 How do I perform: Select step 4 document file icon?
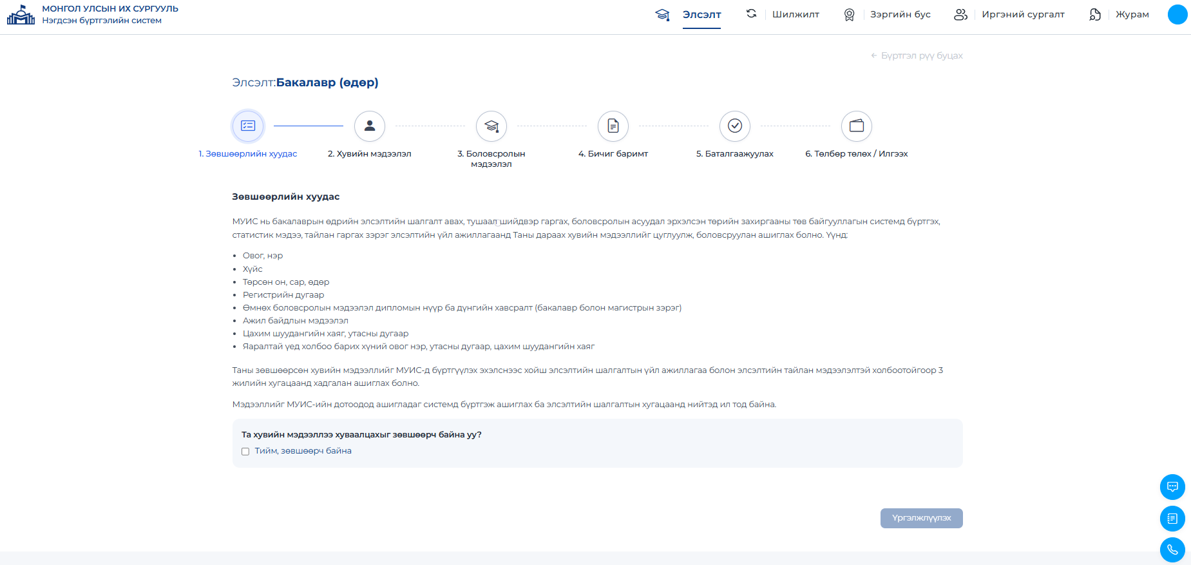click(x=613, y=126)
